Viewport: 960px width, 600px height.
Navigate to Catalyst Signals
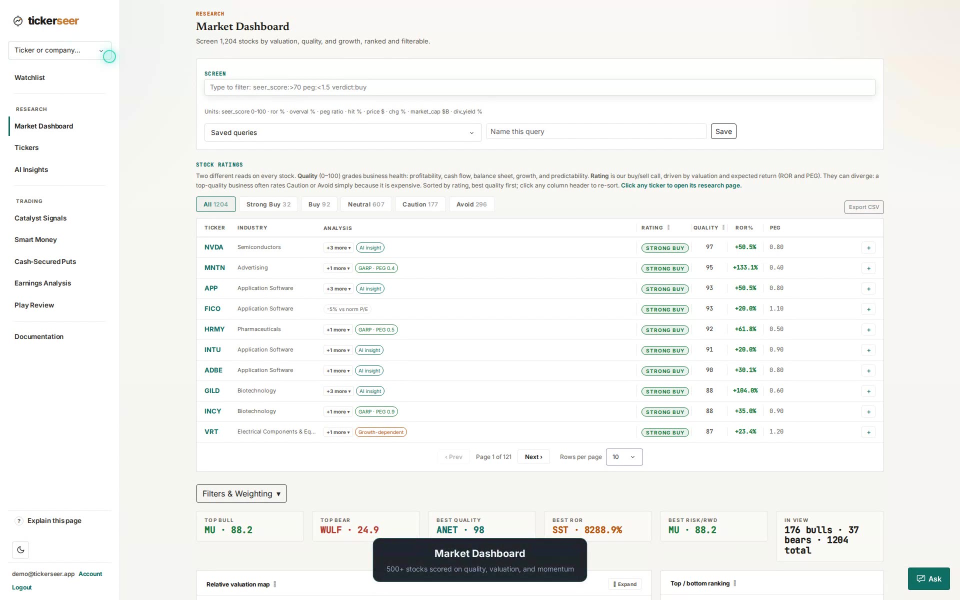click(40, 218)
